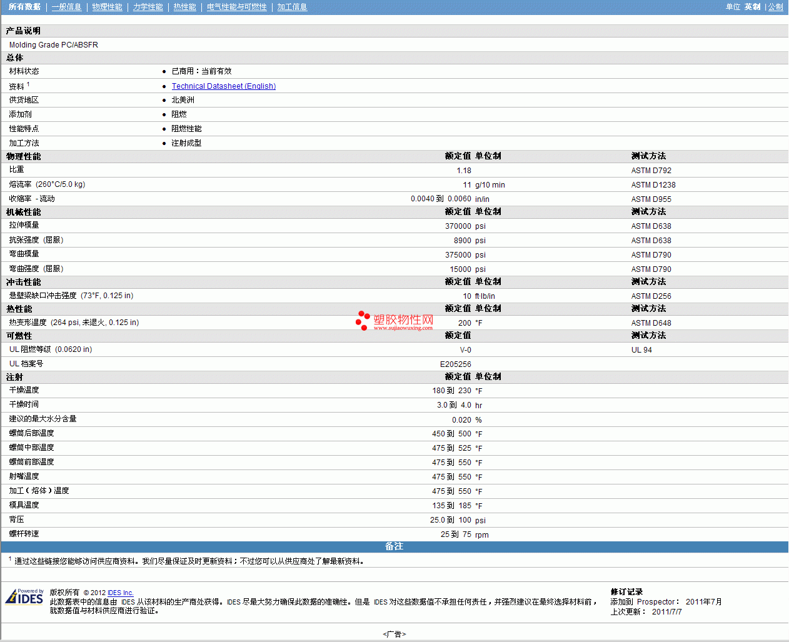Go to the 力学性能 tab
Viewport: 789px width, 642px height.
pos(148,7)
